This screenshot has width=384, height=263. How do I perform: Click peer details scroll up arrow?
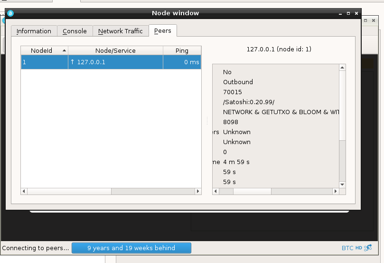pyautogui.click(x=342, y=68)
